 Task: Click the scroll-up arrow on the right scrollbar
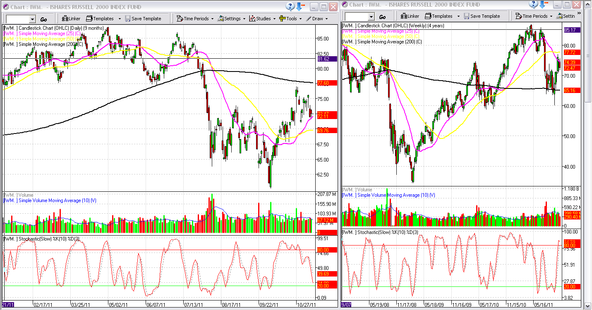pos(588,4)
